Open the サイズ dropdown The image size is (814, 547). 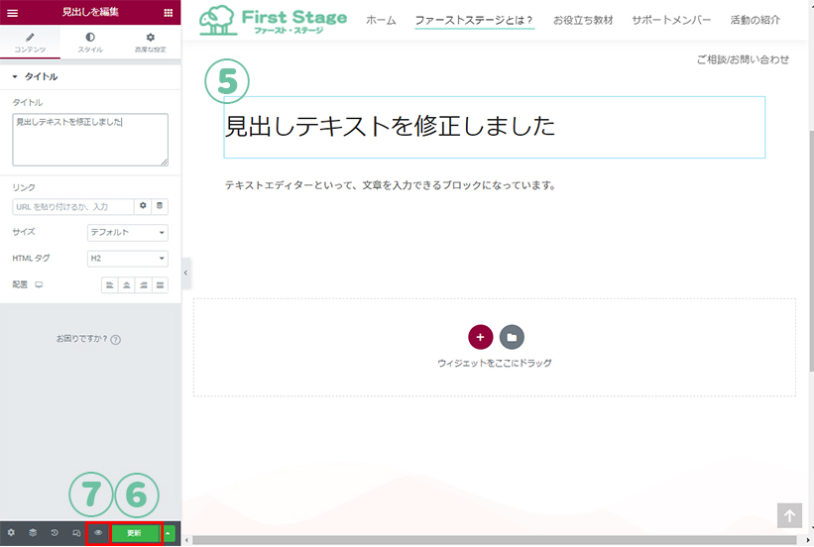(x=128, y=233)
